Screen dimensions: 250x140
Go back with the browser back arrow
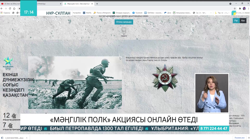pyautogui.click(x=2, y=9)
